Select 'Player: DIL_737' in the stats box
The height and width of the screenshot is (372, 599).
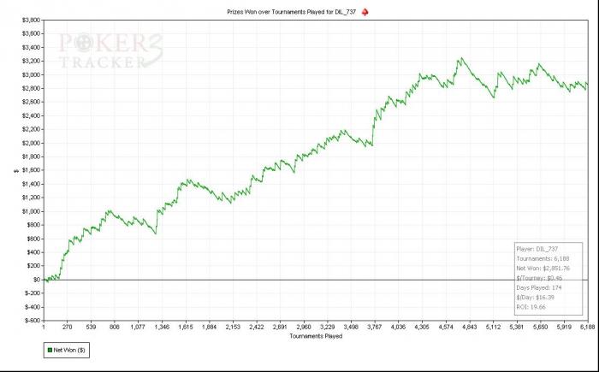537,249
